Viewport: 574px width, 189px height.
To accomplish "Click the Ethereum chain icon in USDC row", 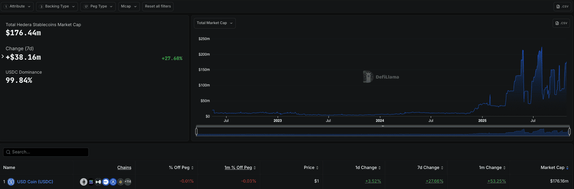I will [84, 182].
